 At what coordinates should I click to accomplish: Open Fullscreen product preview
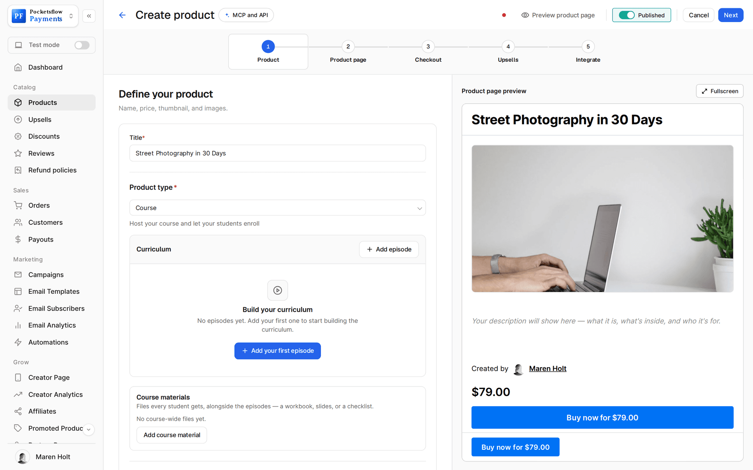(x=720, y=91)
